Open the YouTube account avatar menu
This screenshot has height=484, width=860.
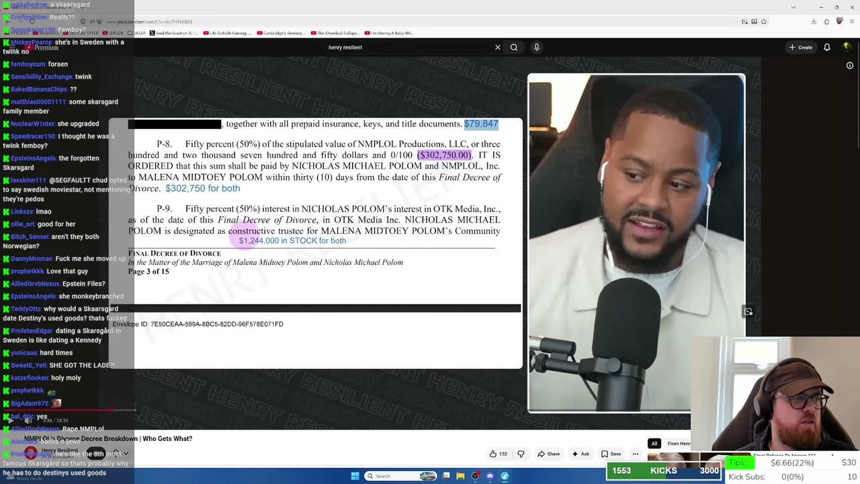847,47
